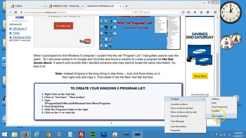Screen dimensions: 246x138
Task: Go to Firefox home page icon
Action: pyautogui.click(x=201, y=12)
